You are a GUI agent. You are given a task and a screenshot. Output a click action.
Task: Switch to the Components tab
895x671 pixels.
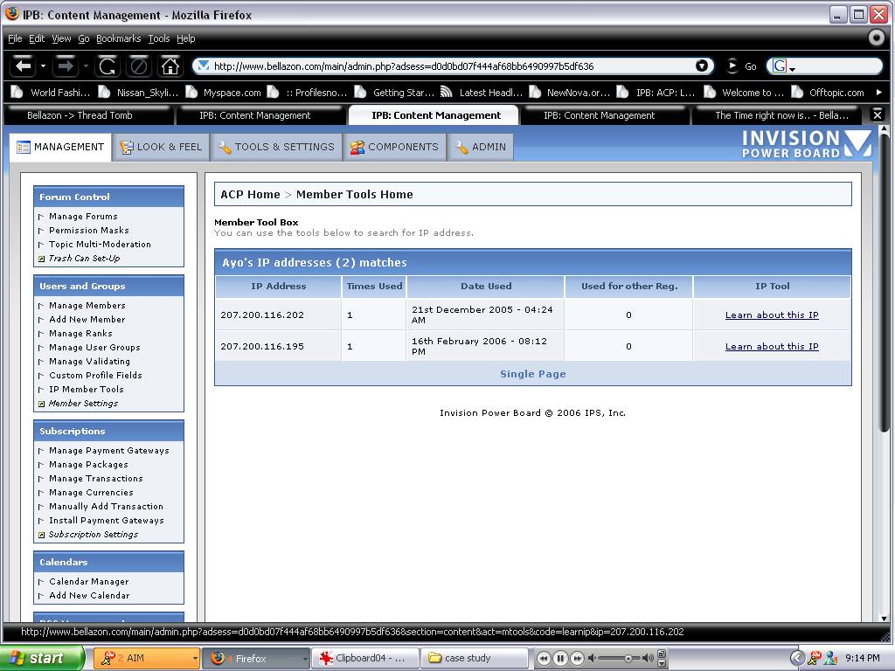point(394,147)
